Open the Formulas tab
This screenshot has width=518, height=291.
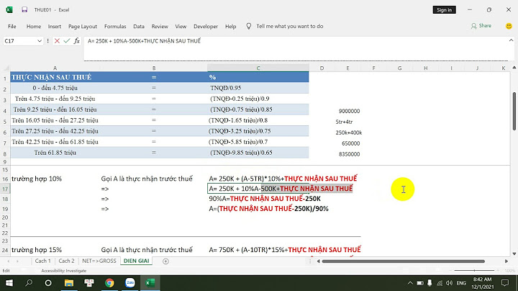115,26
